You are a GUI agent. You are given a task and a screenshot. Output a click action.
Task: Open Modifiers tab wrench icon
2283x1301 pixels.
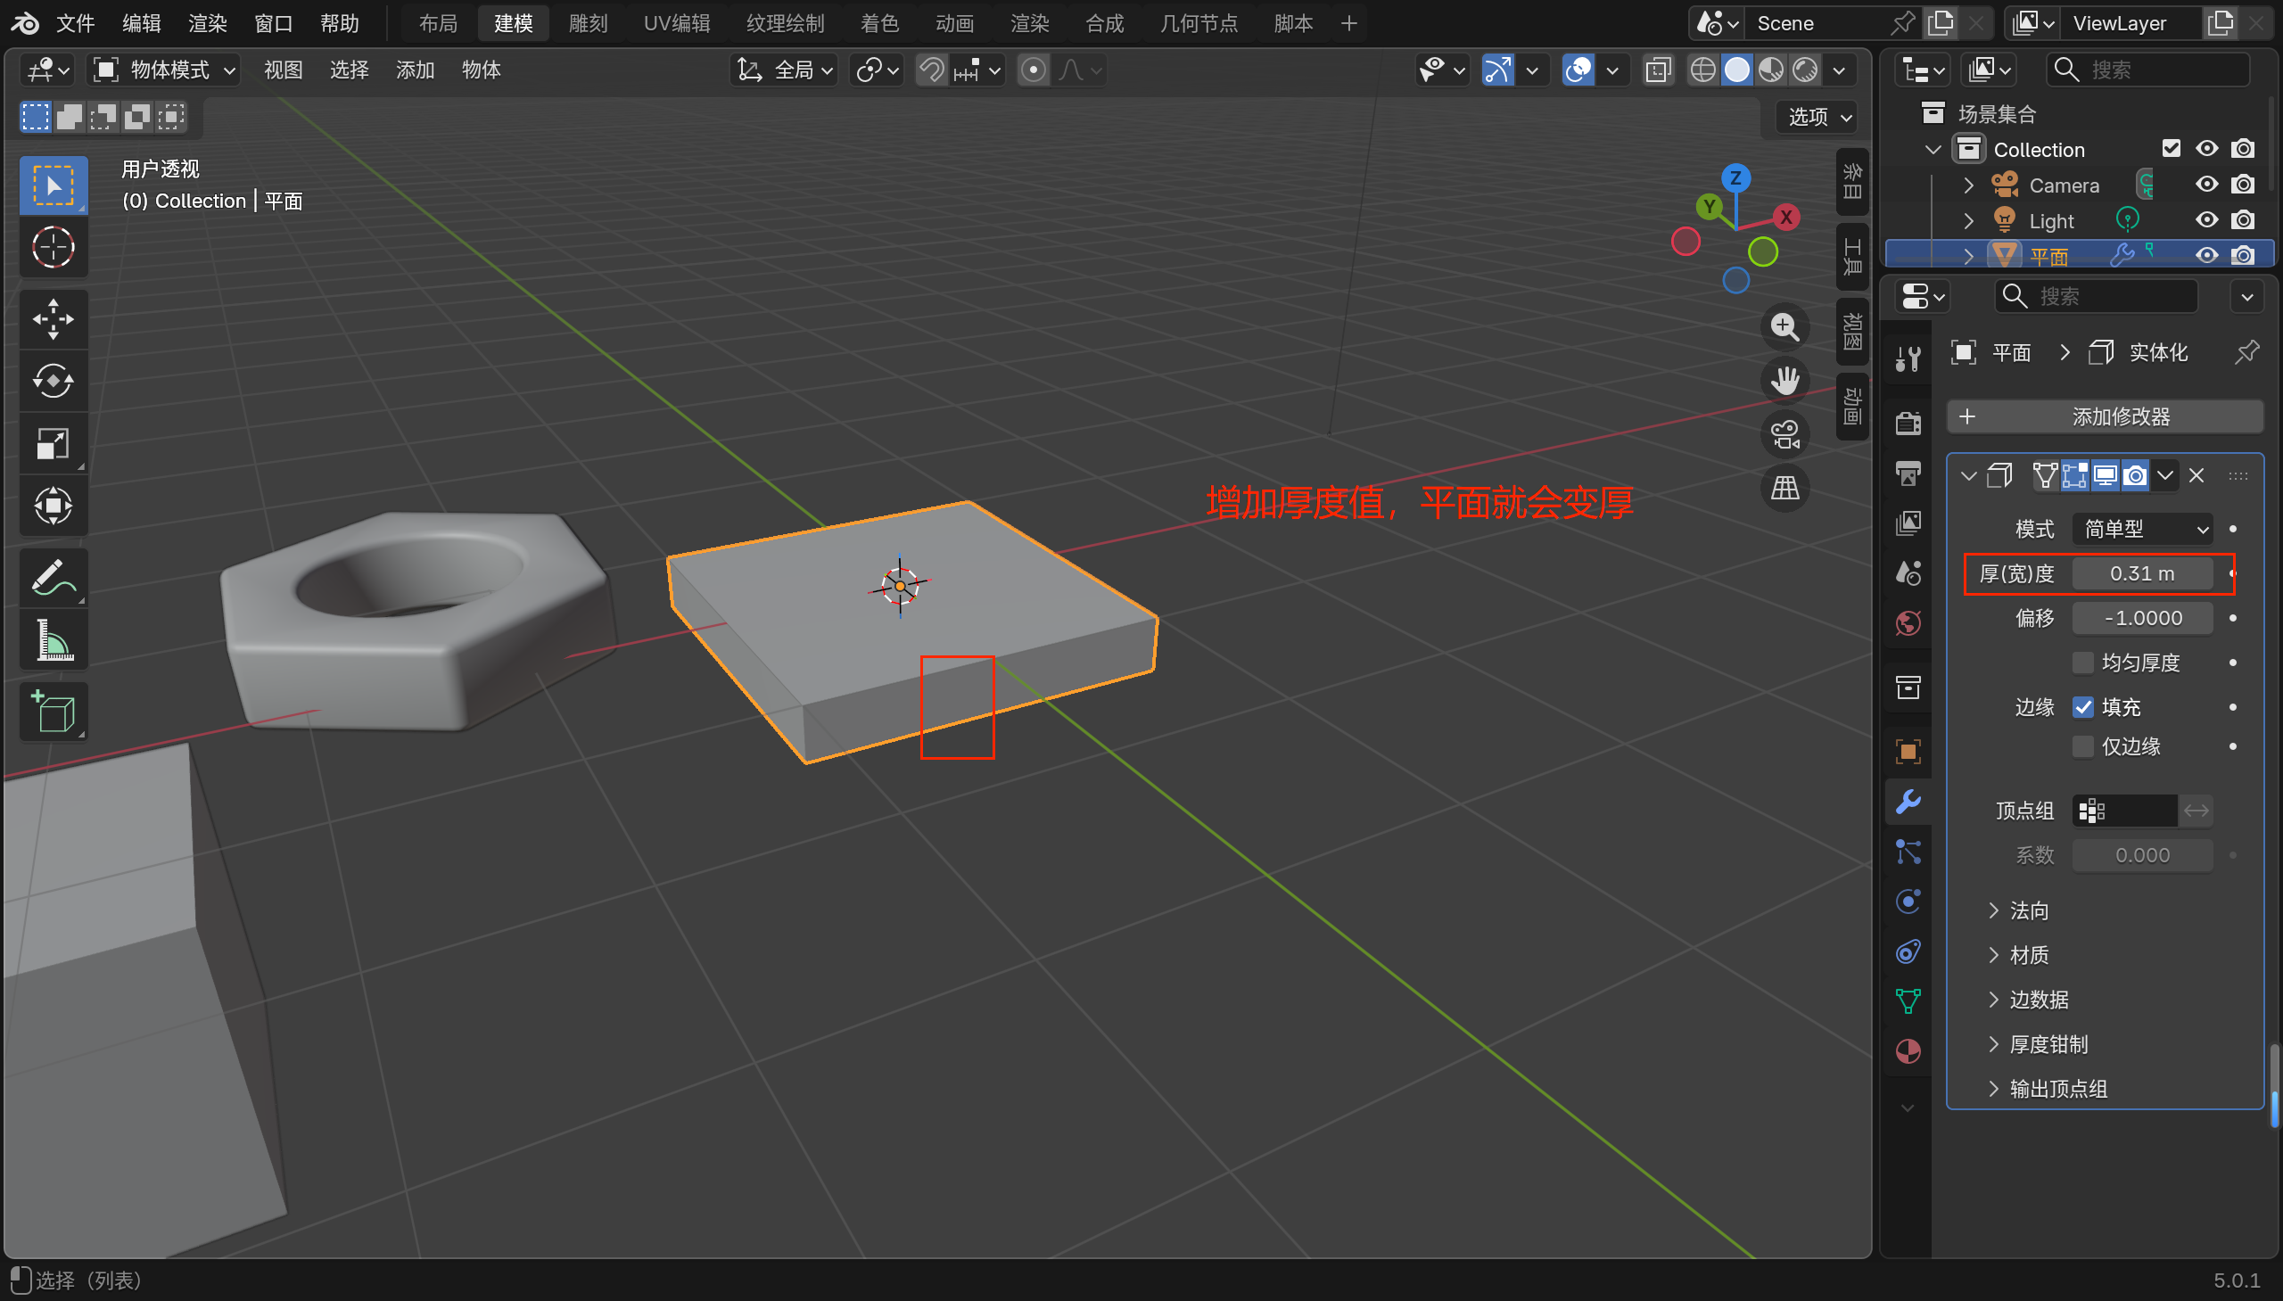(1908, 802)
